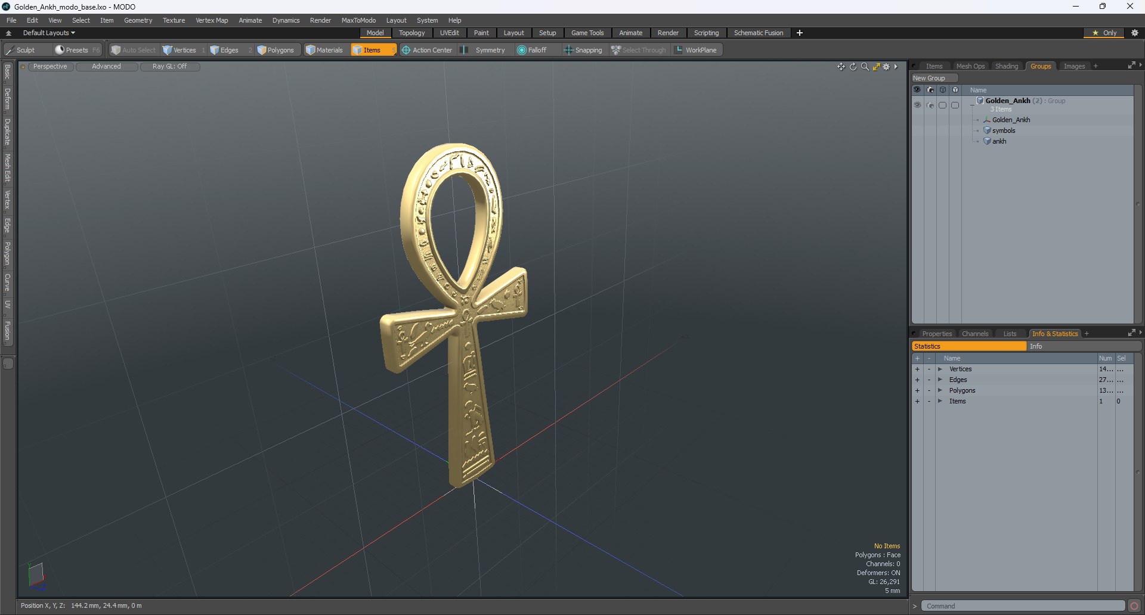
Task: Click the record button beside Command field
Action: click(1134, 606)
